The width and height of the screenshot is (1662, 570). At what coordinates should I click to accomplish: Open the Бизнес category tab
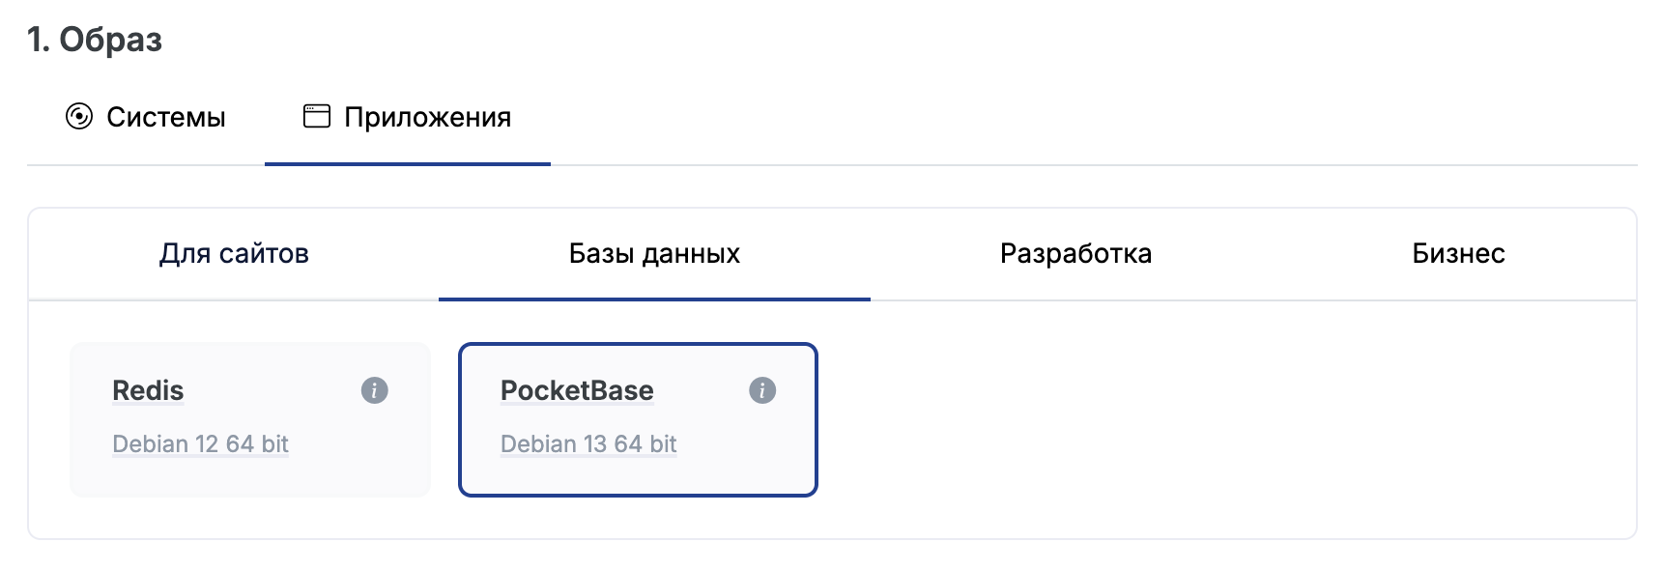tap(1458, 254)
